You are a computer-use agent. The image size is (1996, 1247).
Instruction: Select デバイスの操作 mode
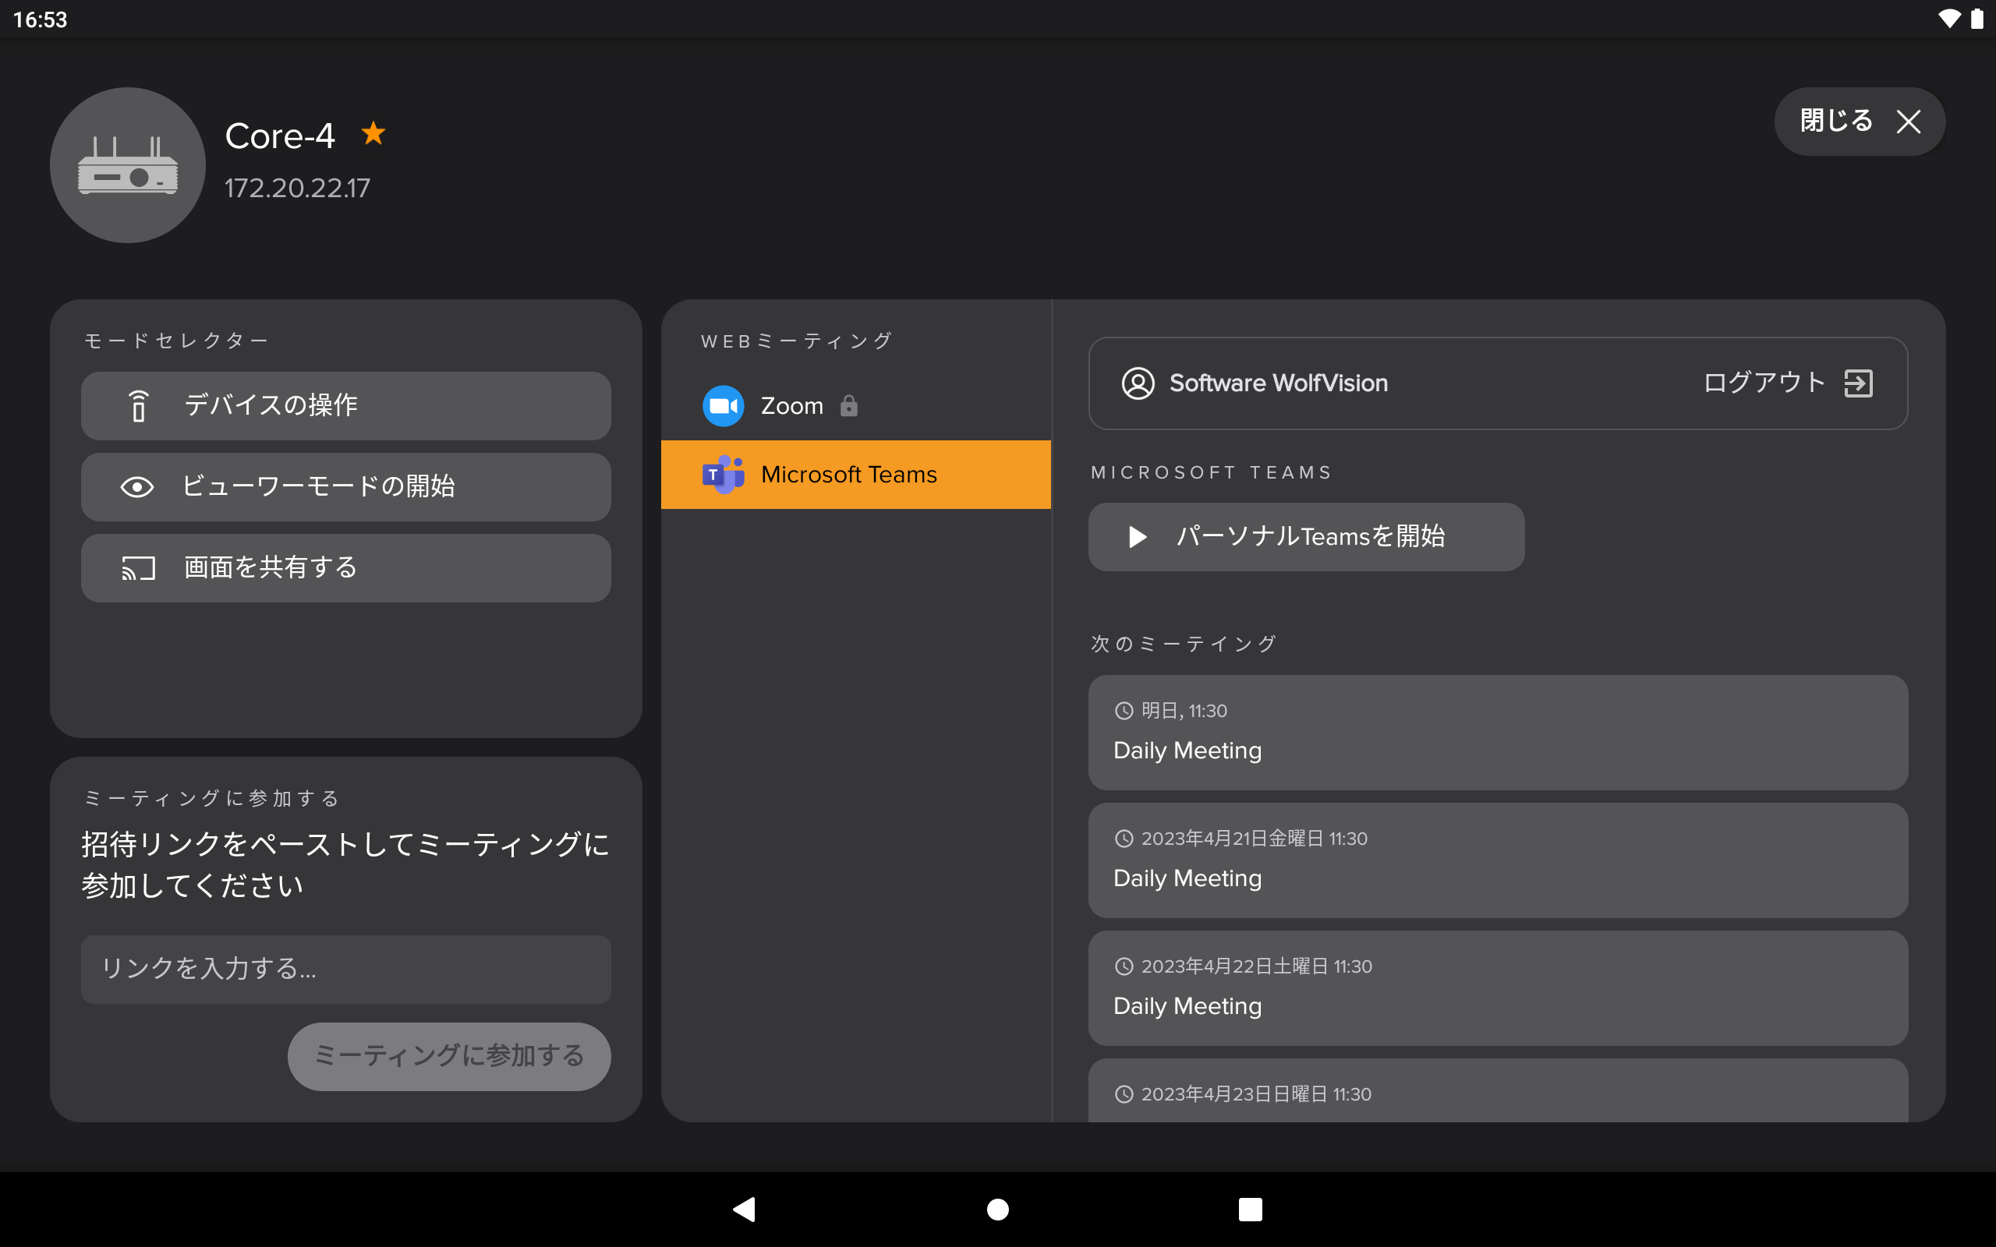coord(345,405)
